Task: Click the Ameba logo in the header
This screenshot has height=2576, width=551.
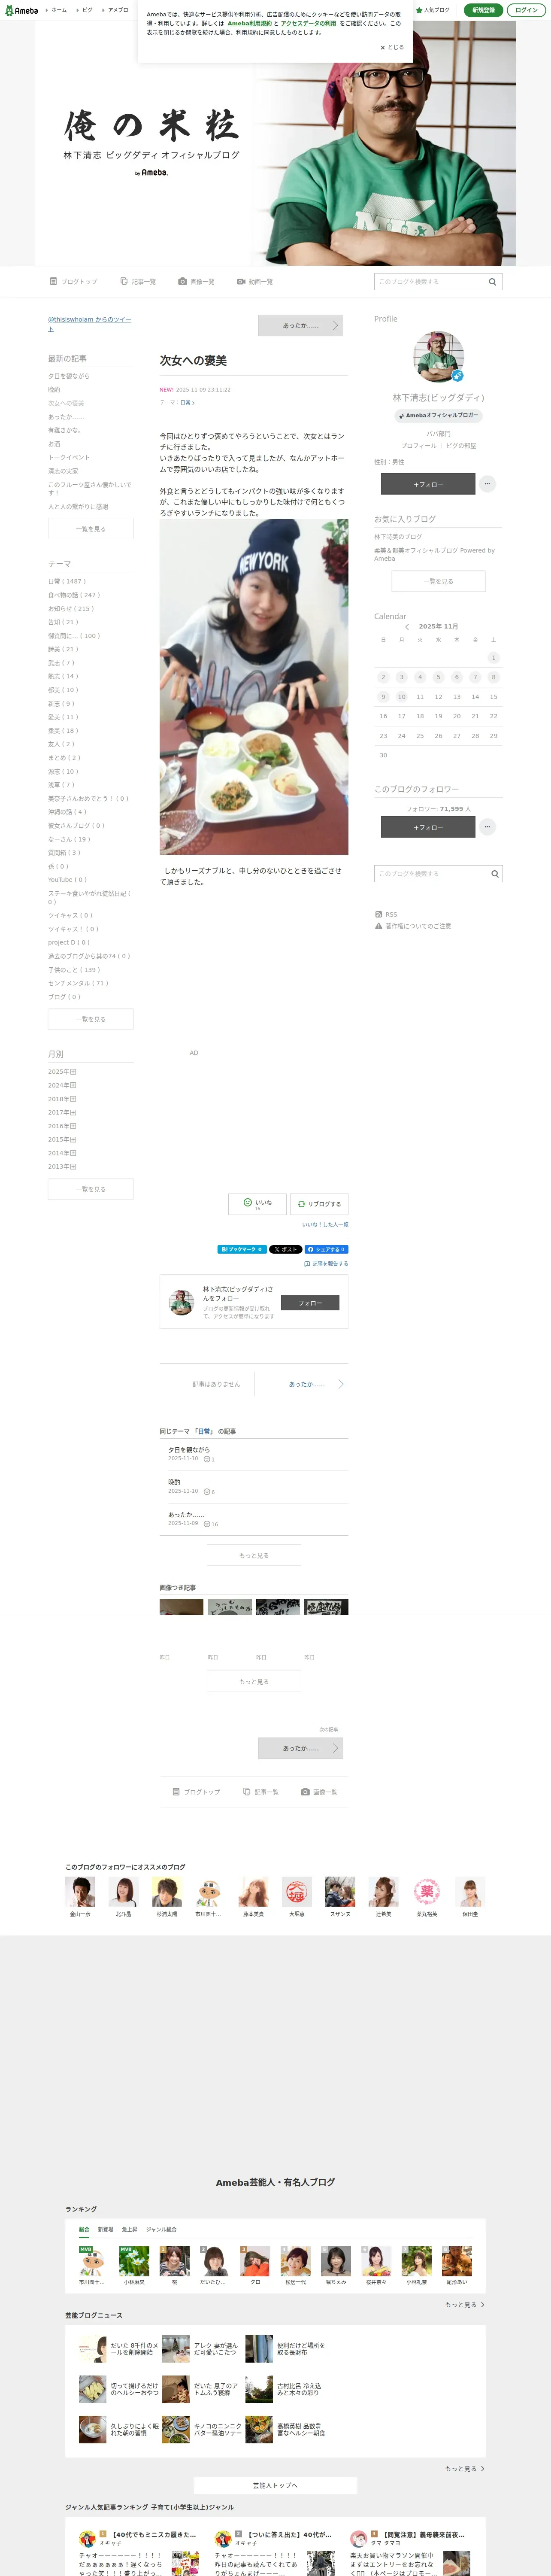Action: pos(22,10)
